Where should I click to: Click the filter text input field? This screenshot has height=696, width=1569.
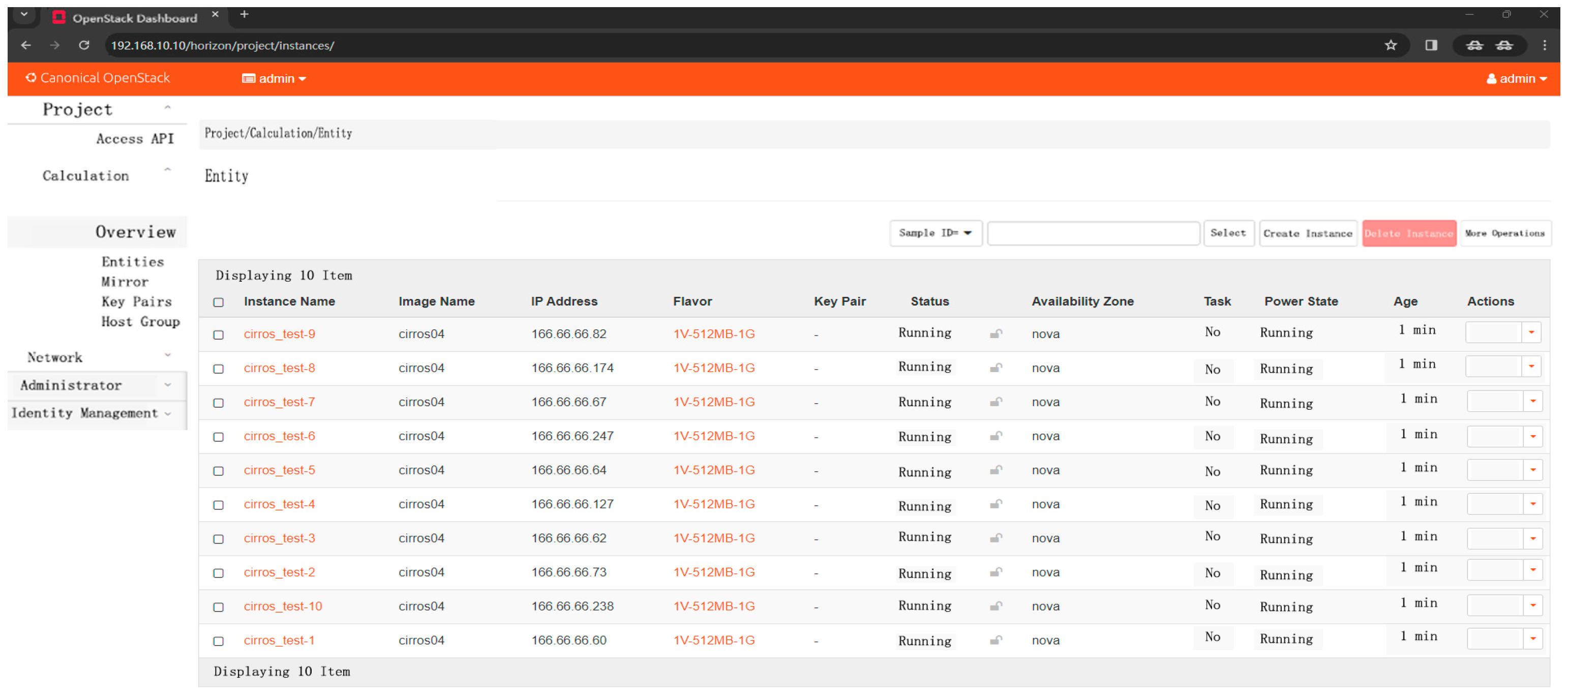[x=1093, y=233]
